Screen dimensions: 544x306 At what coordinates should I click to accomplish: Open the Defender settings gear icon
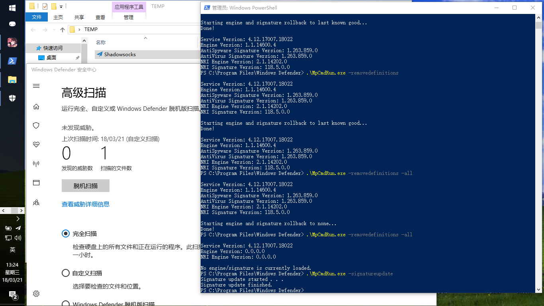[x=36, y=294]
